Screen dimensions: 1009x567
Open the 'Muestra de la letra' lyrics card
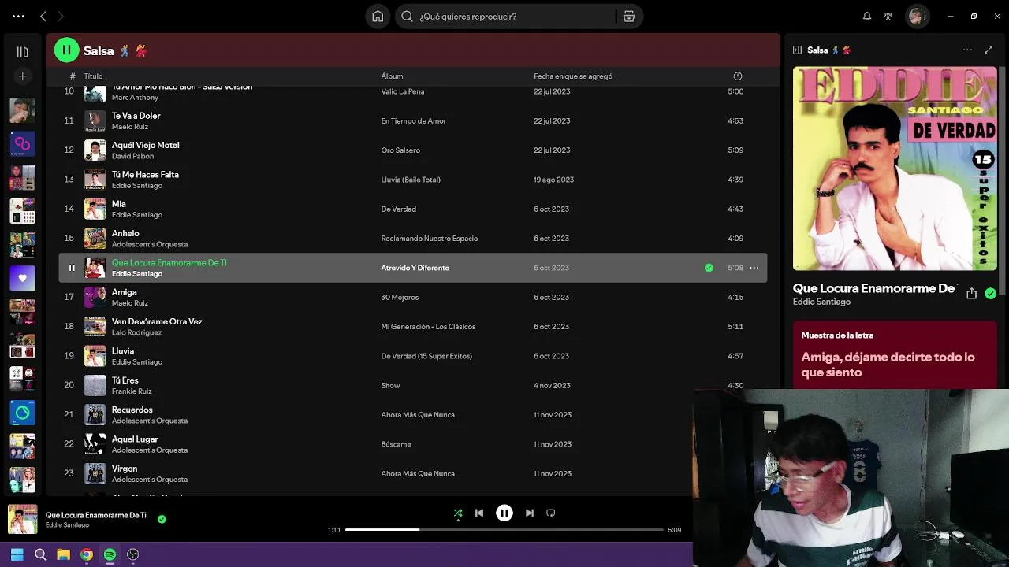click(x=895, y=354)
